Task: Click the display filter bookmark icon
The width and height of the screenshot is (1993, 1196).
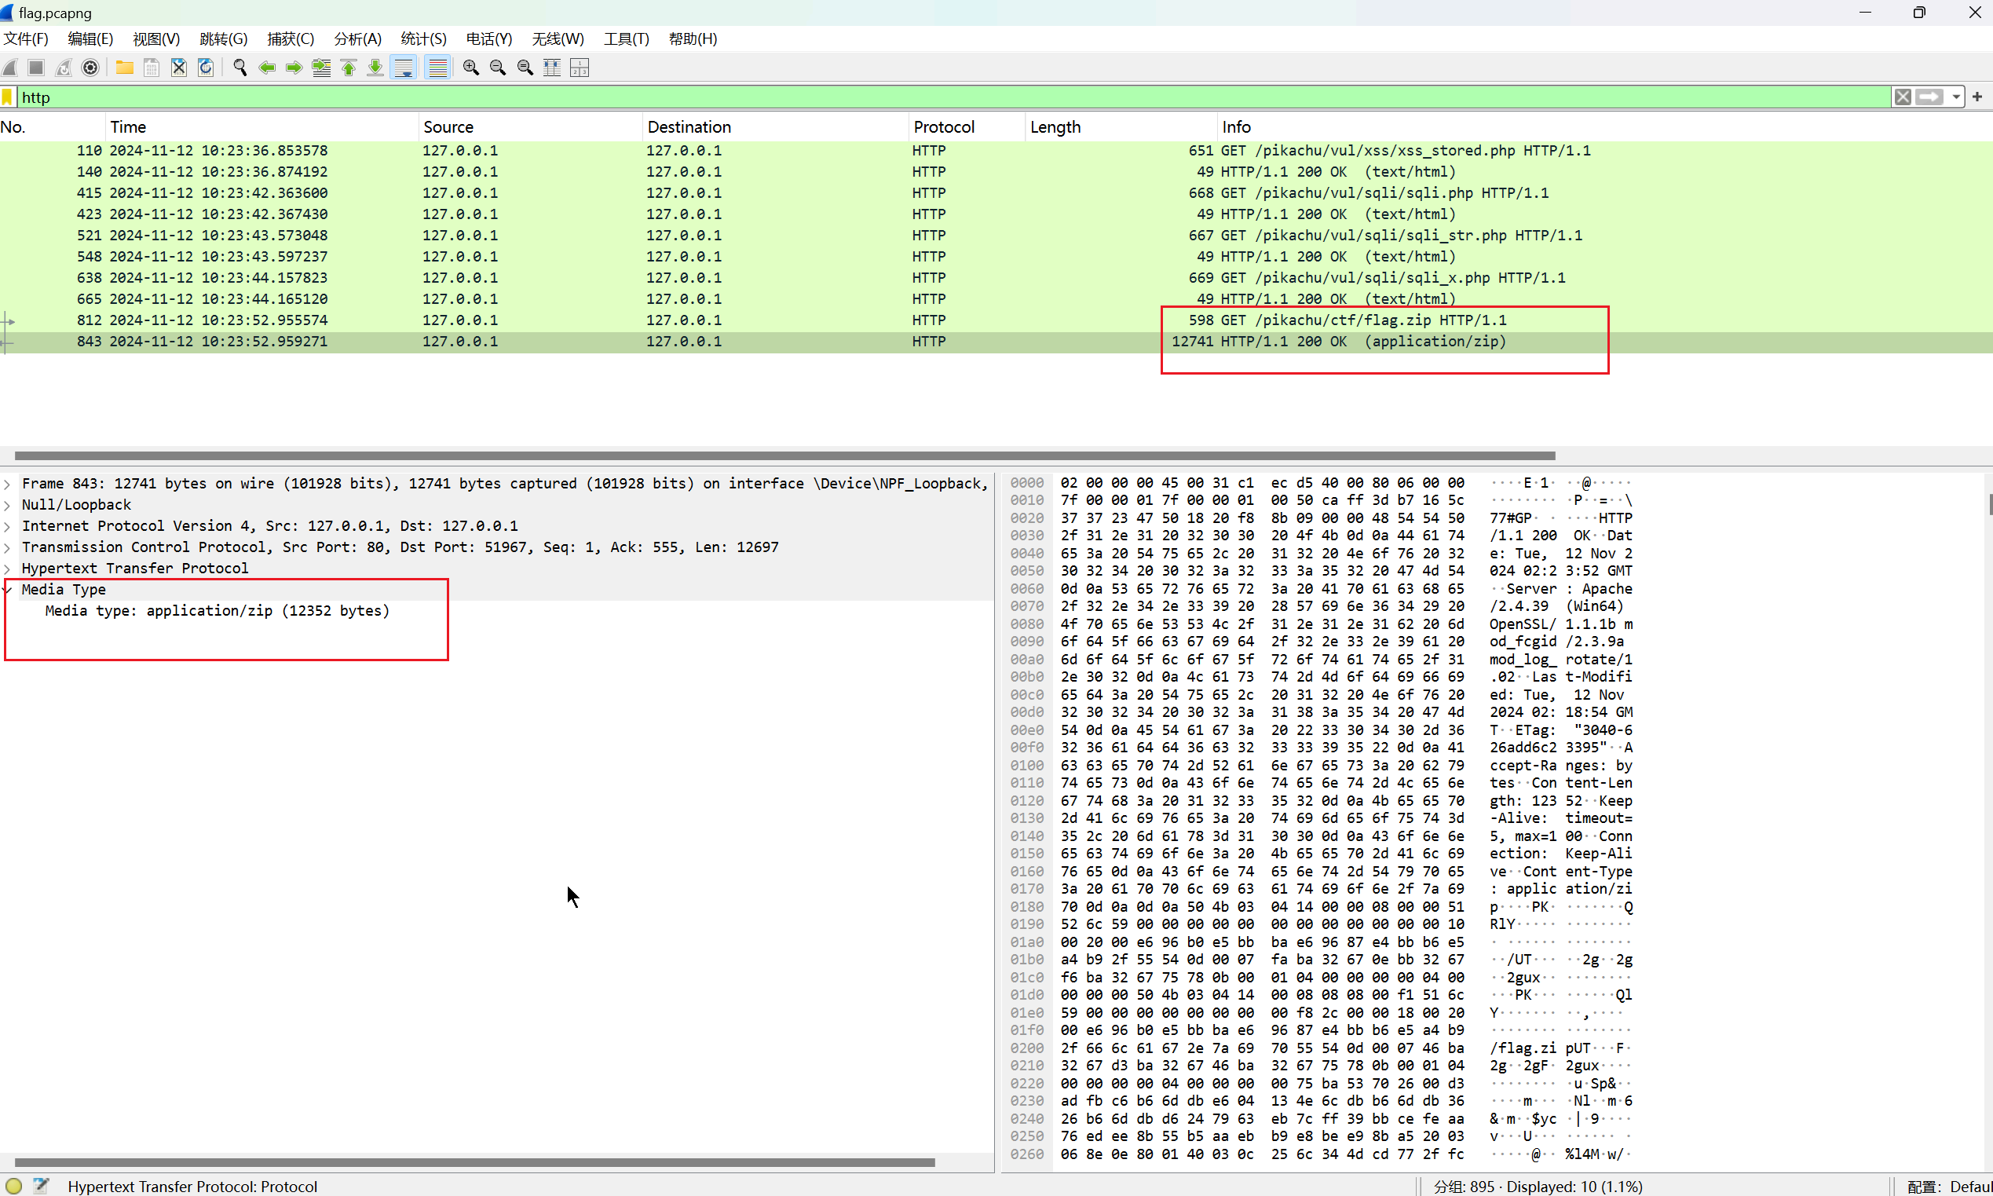Action: pos(8,97)
